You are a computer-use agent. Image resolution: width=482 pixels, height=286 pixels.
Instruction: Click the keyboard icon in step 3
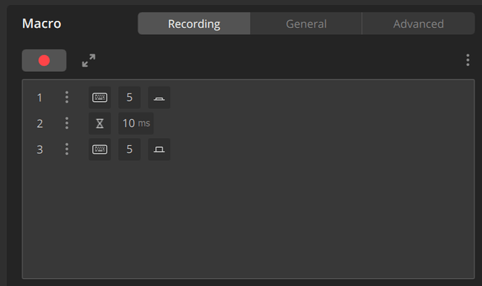click(100, 149)
